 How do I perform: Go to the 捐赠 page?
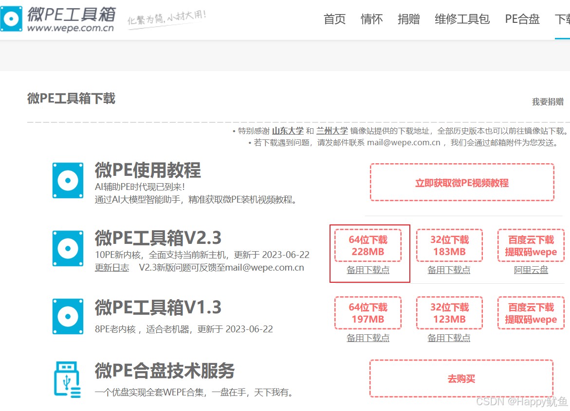pos(408,19)
